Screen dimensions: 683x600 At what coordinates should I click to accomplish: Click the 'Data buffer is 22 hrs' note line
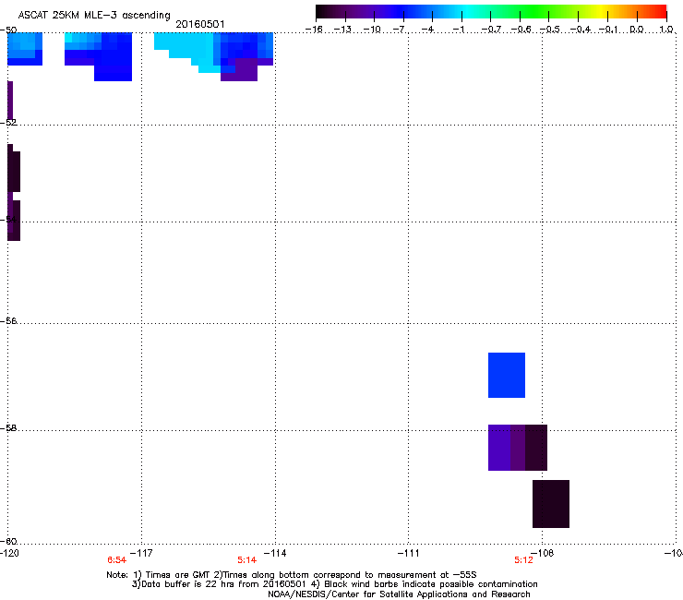point(334,584)
